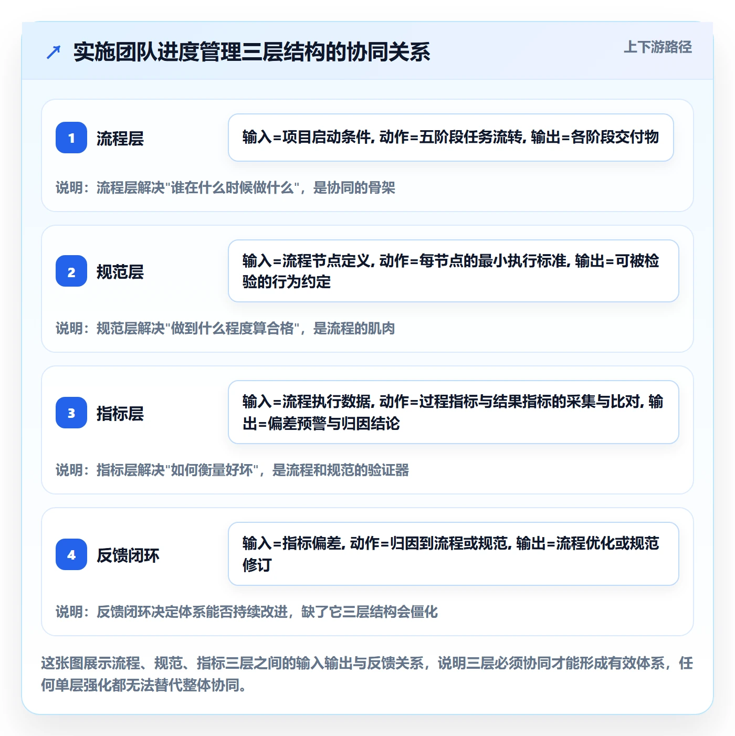The image size is (735, 736).
Task: Click the note 说明：反馈闭环决定体系能否持续改进
Action: tap(247, 612)
